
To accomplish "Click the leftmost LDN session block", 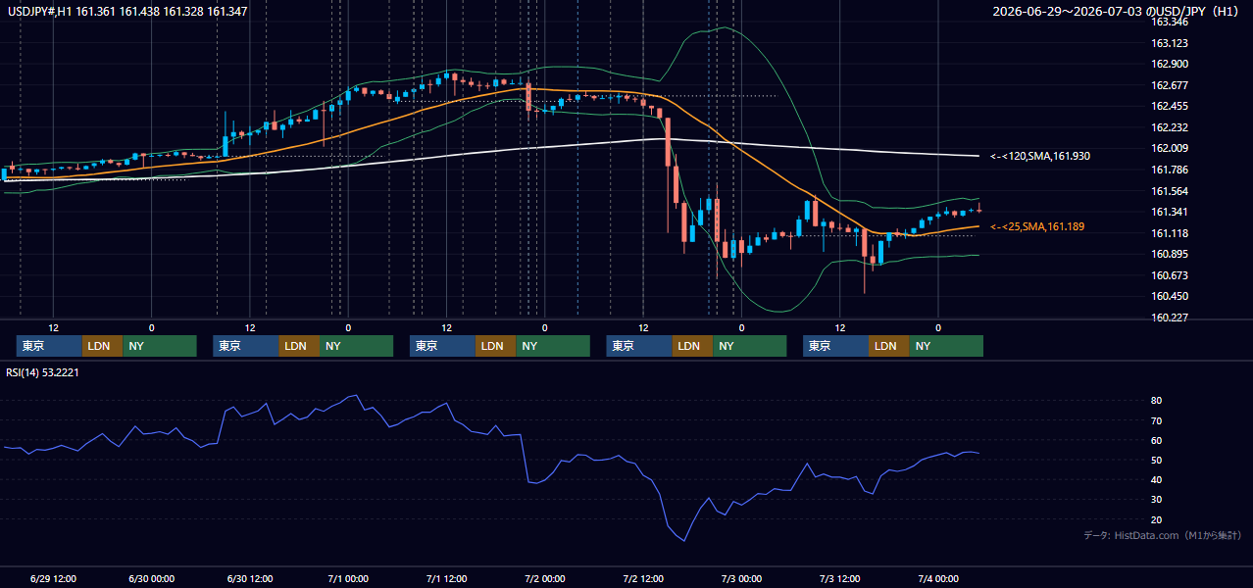I will click(102, 346).
